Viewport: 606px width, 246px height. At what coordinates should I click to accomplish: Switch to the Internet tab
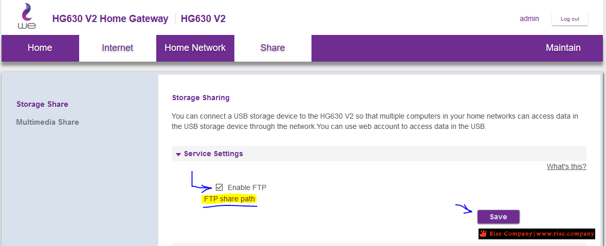118,48
